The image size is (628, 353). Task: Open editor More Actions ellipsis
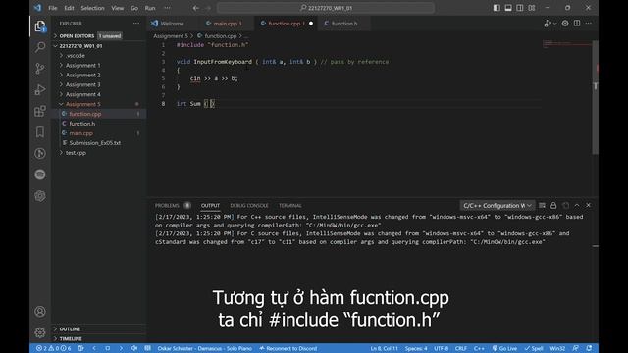point(589,24)
